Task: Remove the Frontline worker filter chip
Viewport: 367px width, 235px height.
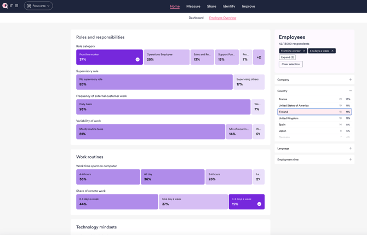Action: (x=304, y=51)
